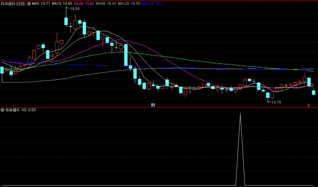Click the MA10: 15.65 label

pos(62,4)
